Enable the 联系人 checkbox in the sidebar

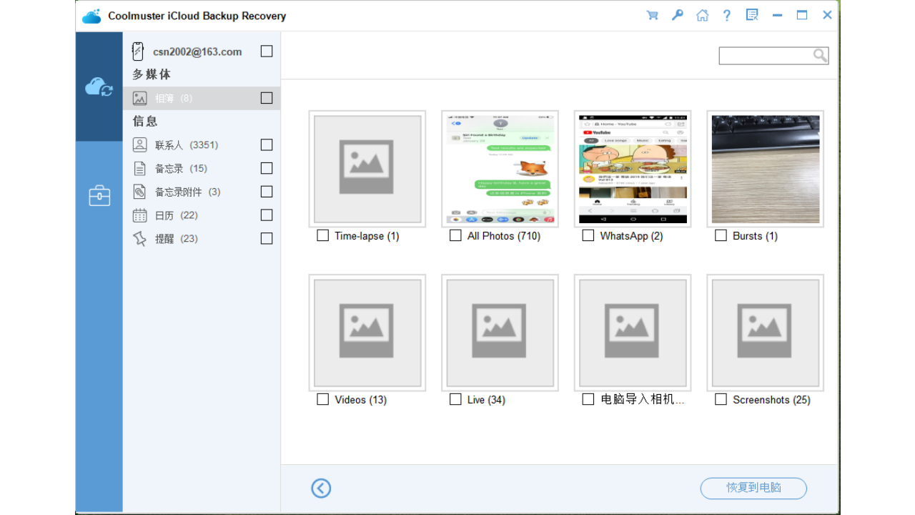click(x=266, y=144)
